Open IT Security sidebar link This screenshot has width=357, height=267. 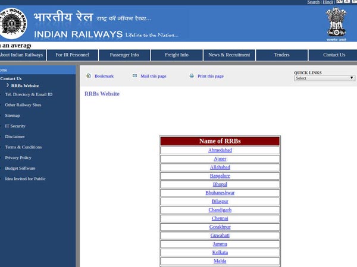15,126
